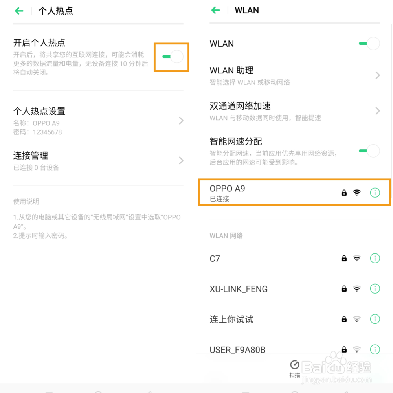Expand 个人热点设置 chevron
This screenshot has width=393, height=393.
coord(181,121)
